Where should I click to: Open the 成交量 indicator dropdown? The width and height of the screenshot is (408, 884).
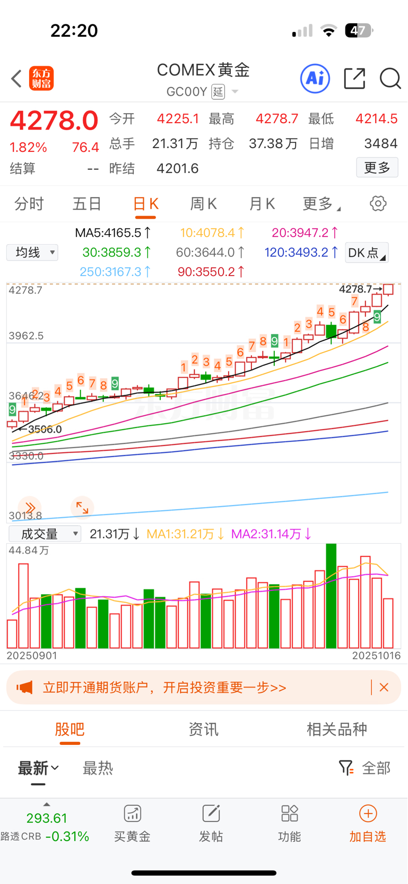(45, 534)
